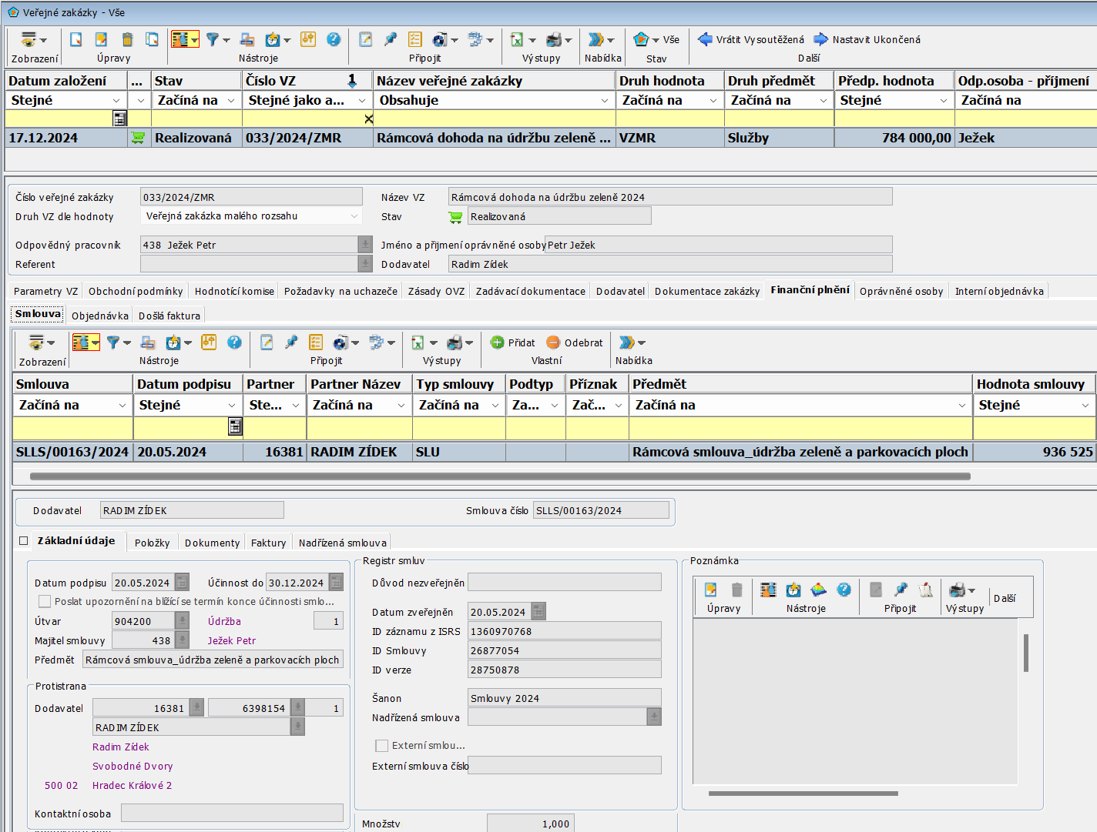Open the Došlá faktura sub-tab

coord(169,316)
